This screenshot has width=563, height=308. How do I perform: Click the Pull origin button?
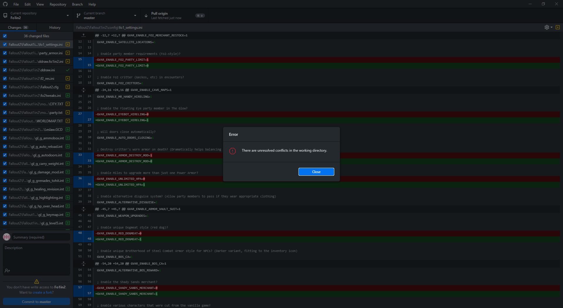174,16
